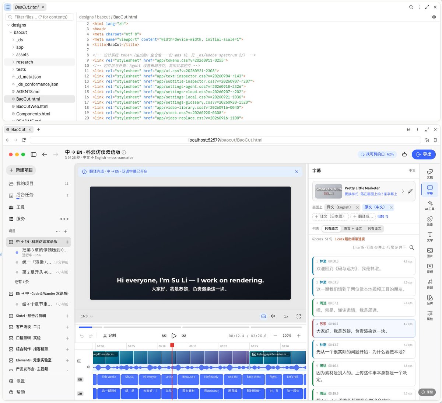This screenshot has width=442, height=403.
Task: Edit subtitle style with the pencil icon
Action: pyautogui.click(x=410, y=191)
